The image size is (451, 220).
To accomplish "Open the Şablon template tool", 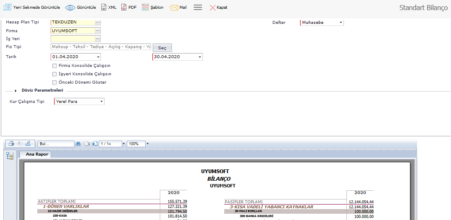I will point(153,8).
